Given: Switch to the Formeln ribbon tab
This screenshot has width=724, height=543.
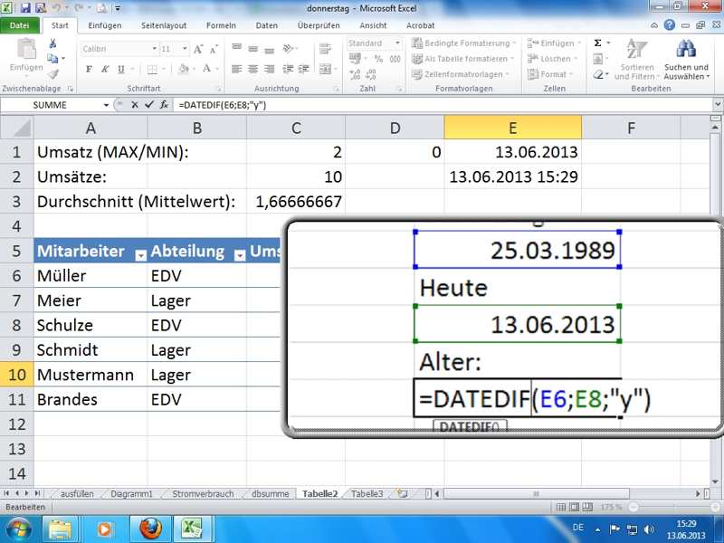Looking at the screenshot, I should pos(221,25).
